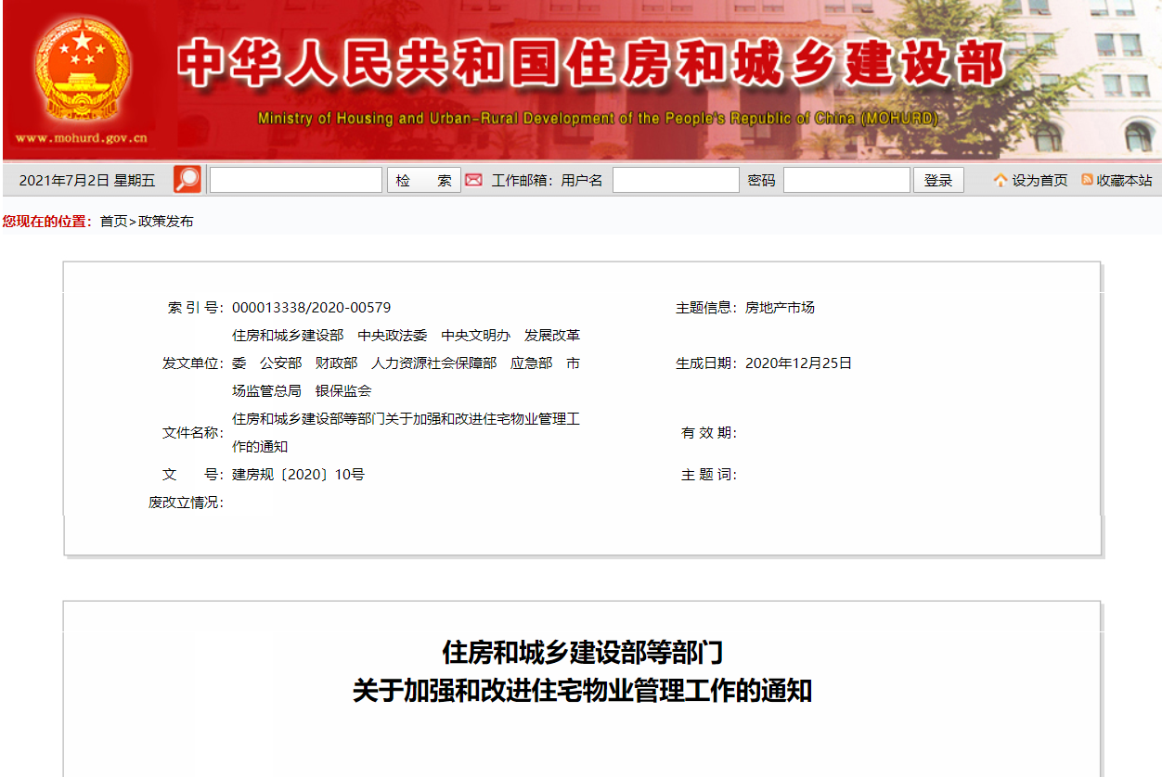Image resolution: width=1162 pixels, height=777 pixels.
Task: Click document number 建房规〔2020〕10号
Action: point(298,475)
